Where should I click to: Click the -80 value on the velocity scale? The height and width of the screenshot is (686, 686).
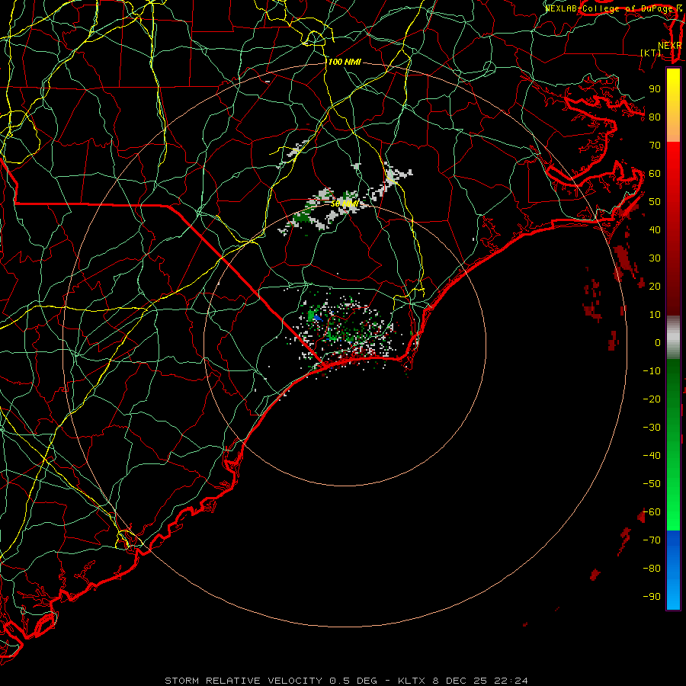(652, 569)
